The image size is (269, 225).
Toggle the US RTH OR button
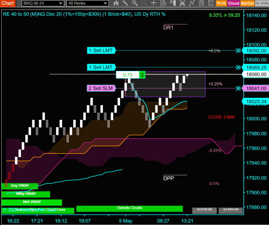(x=231, y=210)
